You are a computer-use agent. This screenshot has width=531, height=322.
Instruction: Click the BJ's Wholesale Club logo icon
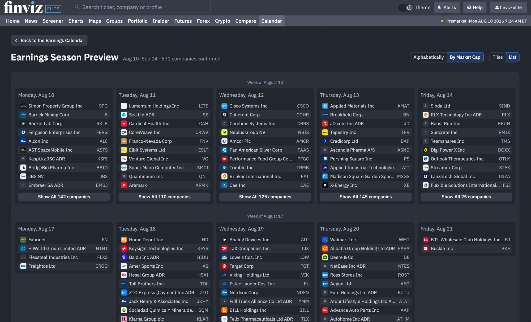pos(426,240)
